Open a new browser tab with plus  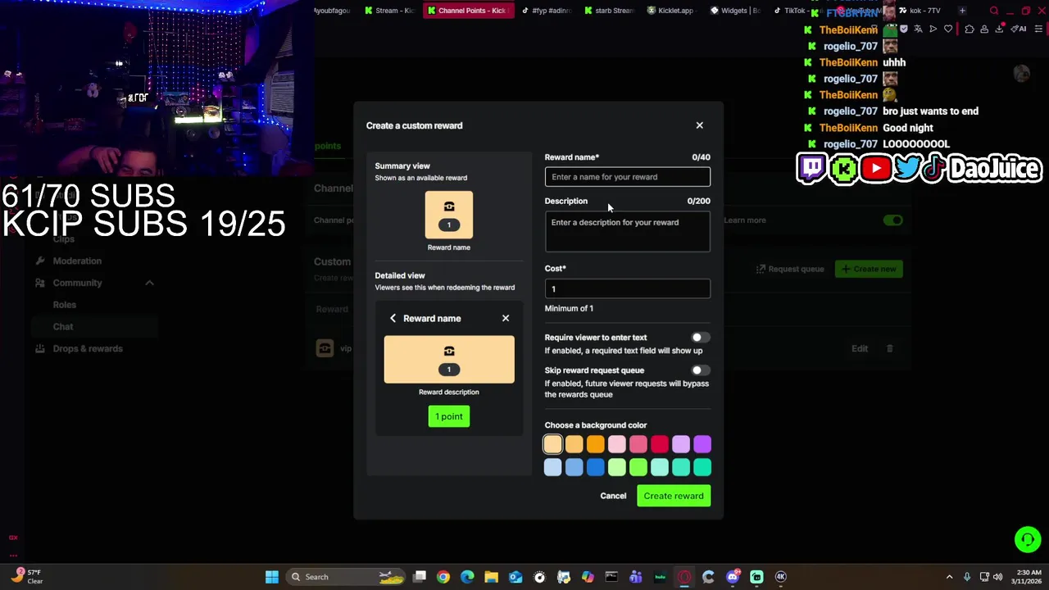[962, 11]
